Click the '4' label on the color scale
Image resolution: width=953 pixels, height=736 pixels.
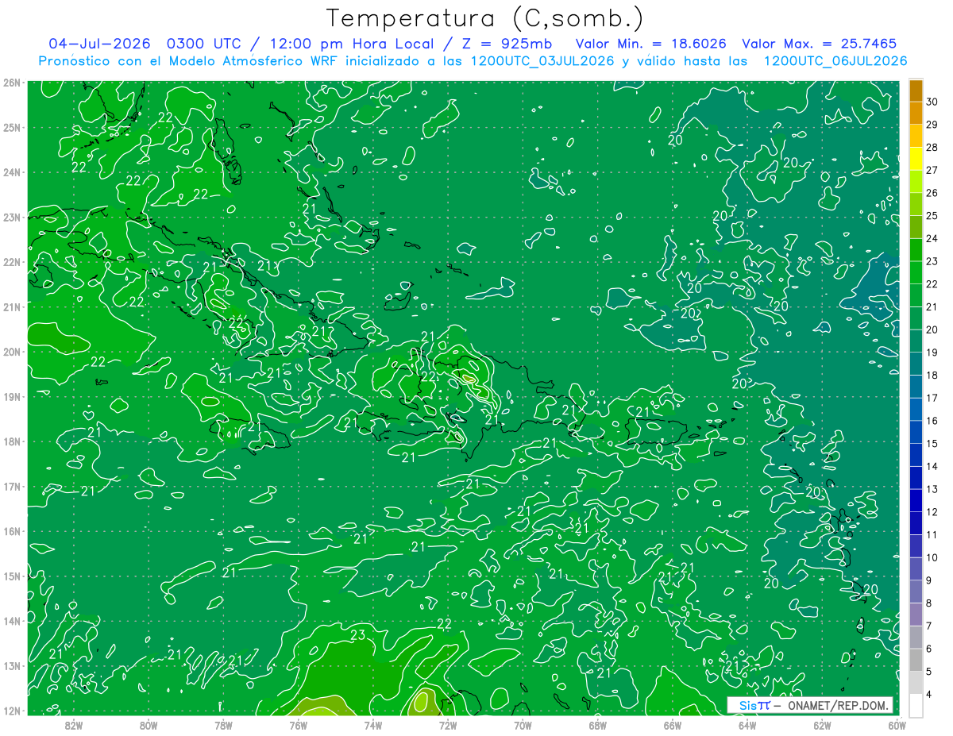coord(928,695)
